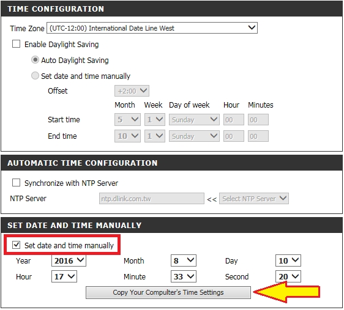The image size is (344, 310).
Task: Open the Hour 17 dropdown
Action: pos(64,276)
